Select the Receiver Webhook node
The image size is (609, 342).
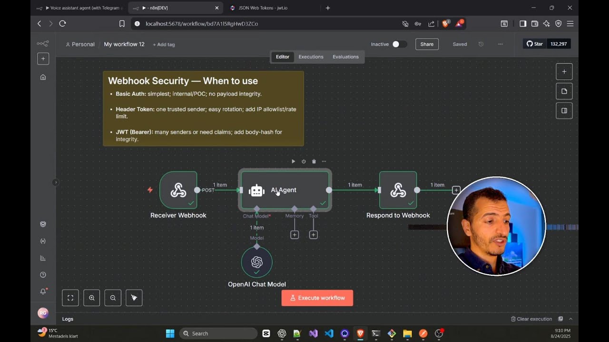(x=178, y=190)
